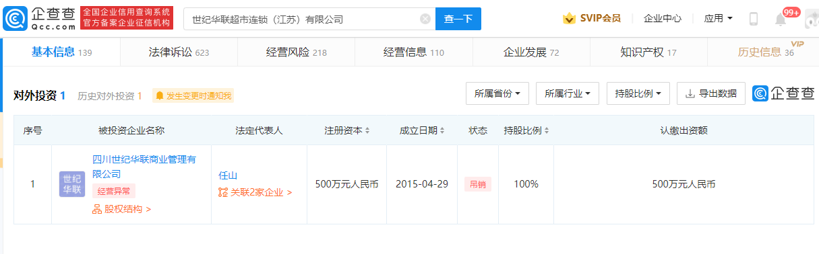Click the 被投资企业名称 column header
The width and height of the screenshot is (819, 254).
click(x=131, y=130)
